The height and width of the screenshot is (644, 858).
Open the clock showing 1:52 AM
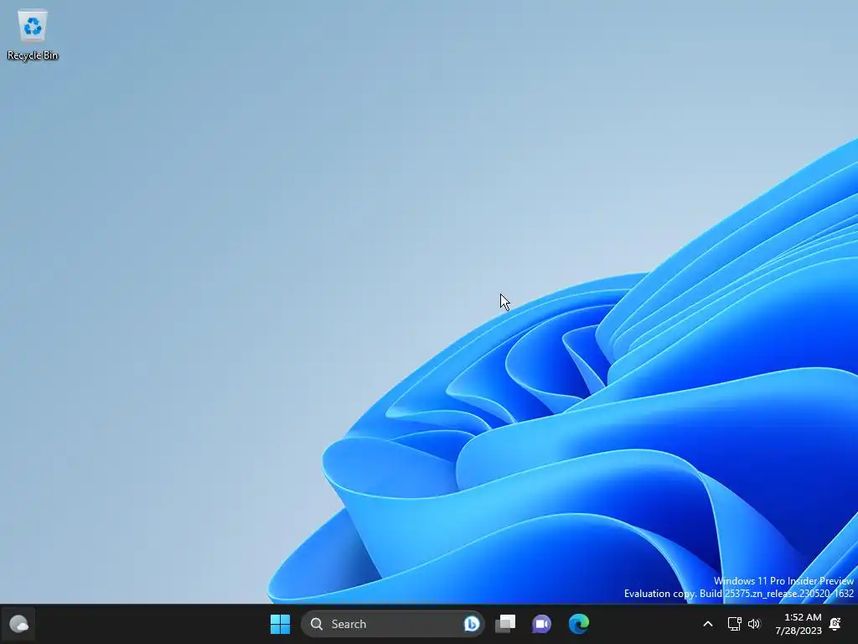pos(803,617)
